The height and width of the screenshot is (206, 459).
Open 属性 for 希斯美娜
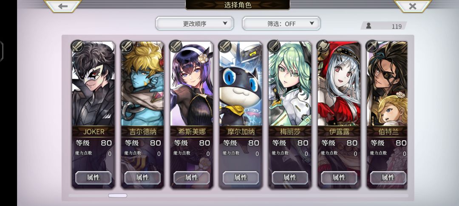click(192, 178)
